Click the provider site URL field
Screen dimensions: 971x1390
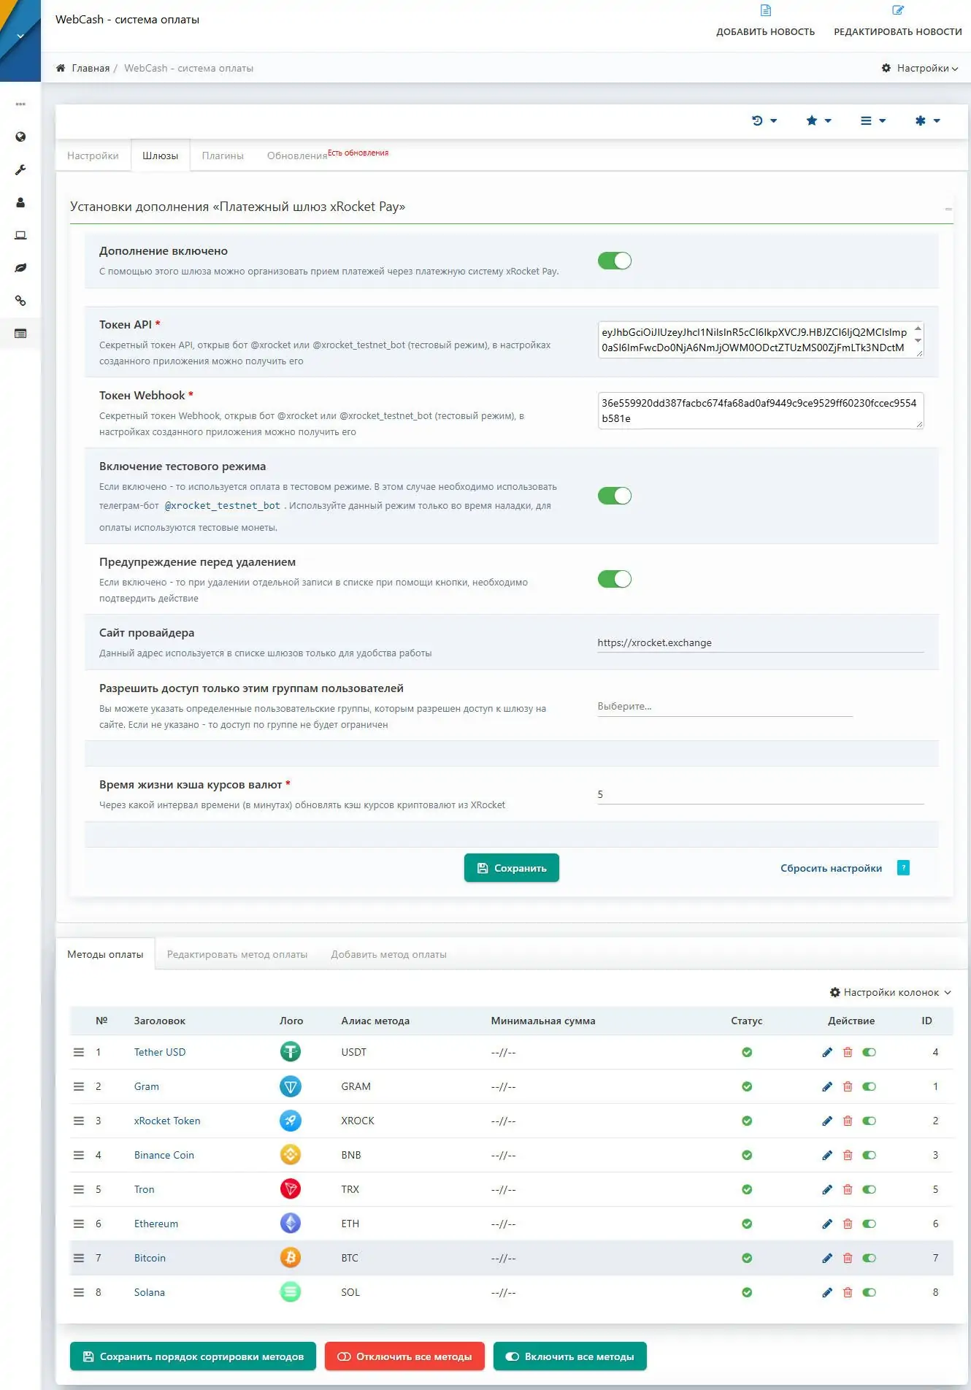pyautogui.click(x=761, y=642)
